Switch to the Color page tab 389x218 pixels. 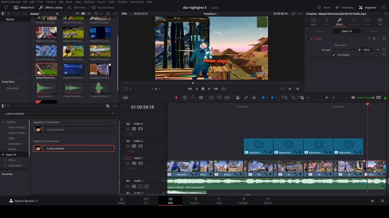[219, 201]
